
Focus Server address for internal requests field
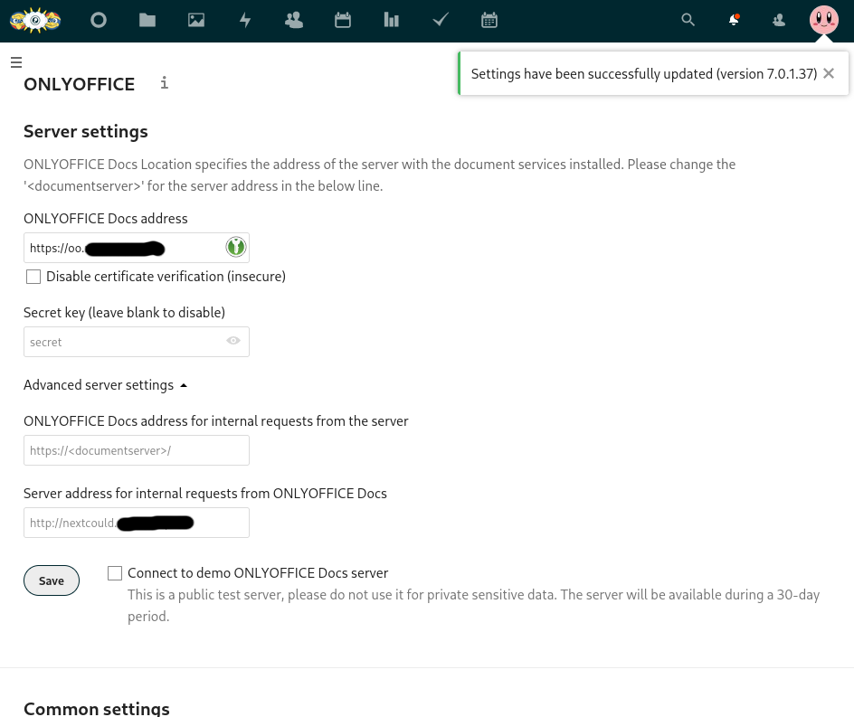click(137, 523)
